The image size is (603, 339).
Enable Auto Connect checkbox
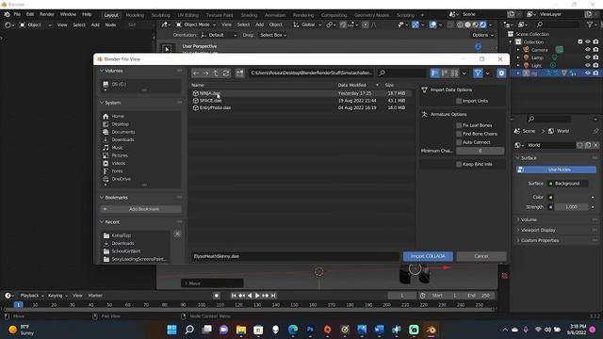(x=459, y=142)
